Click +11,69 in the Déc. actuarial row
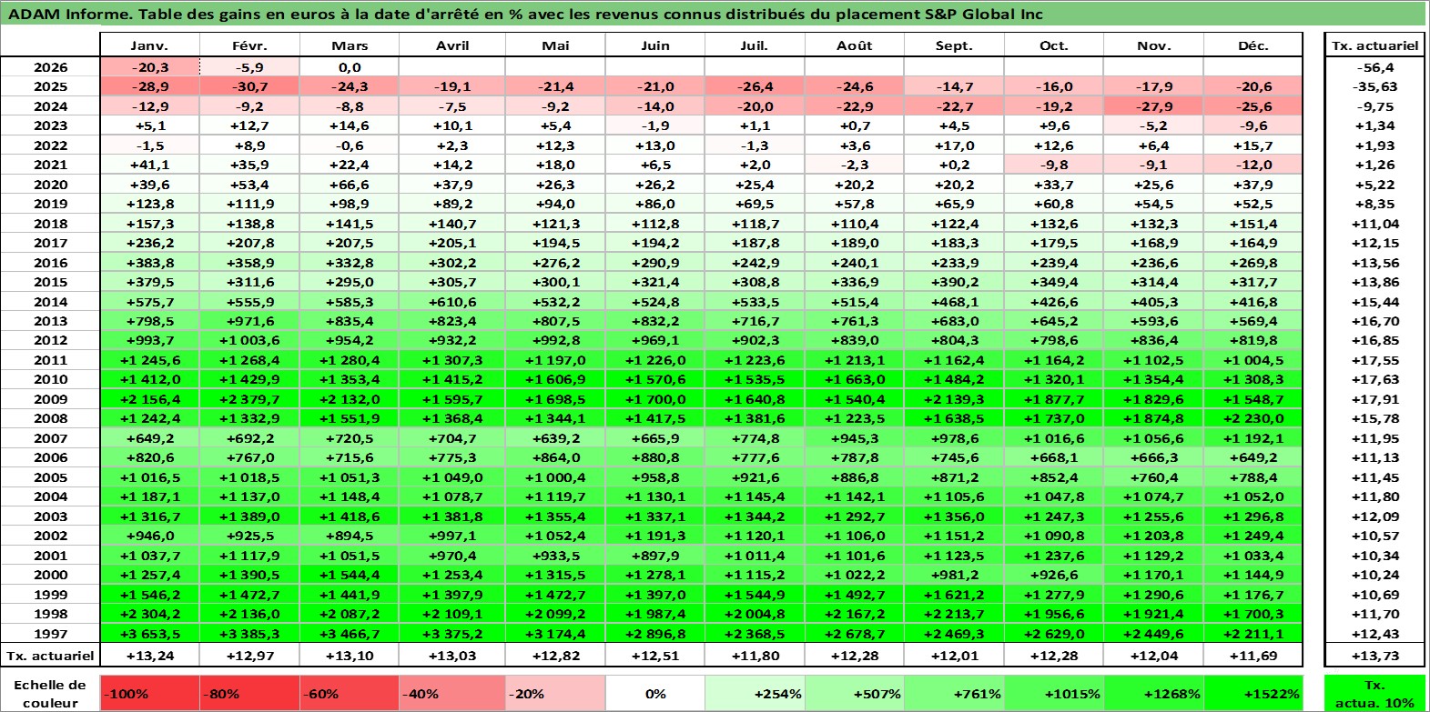 [1253, 656]
